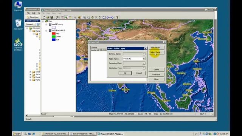Image resolution: width=242 pixels, height=136 pixels.
Task: Go to previous extent with left arrow
Action: (x=108, y=17)
